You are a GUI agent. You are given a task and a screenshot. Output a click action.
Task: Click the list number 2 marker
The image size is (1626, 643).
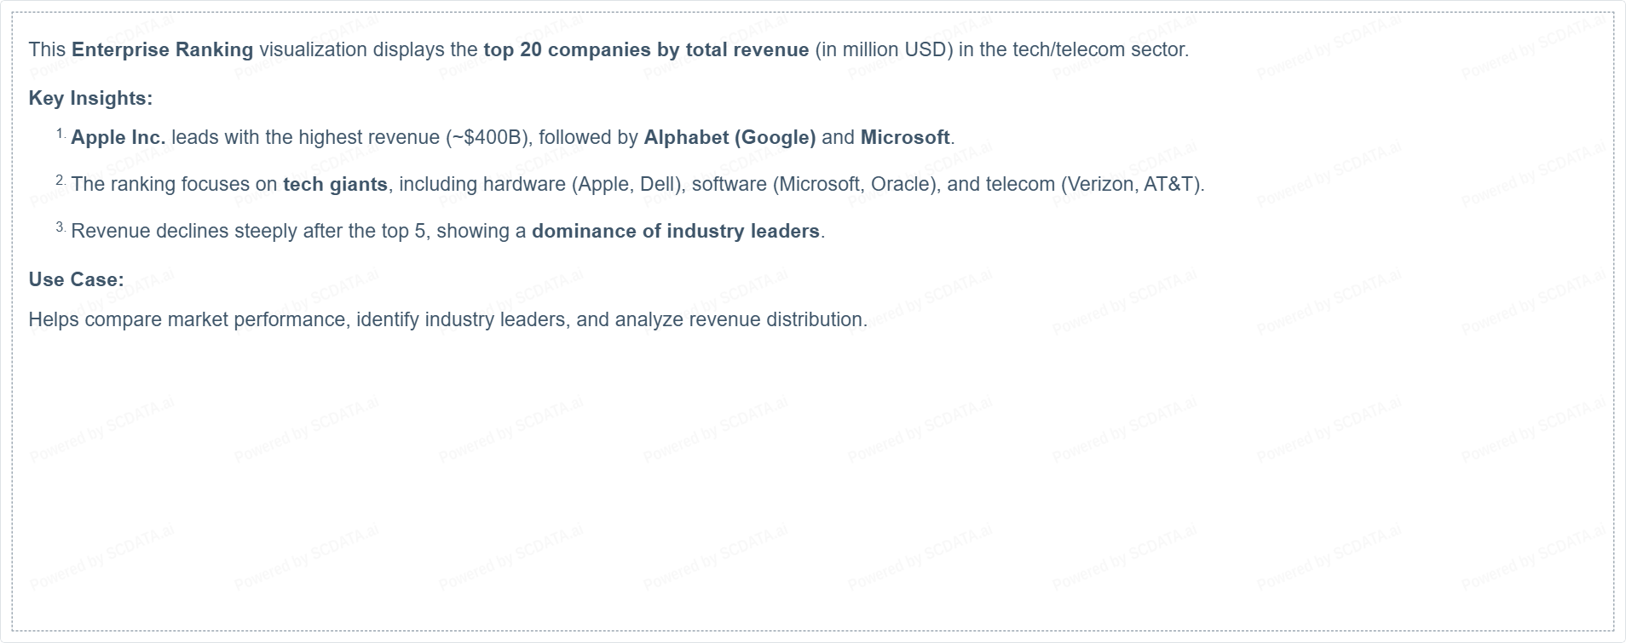pyautogui.click(x=61, y=181)
